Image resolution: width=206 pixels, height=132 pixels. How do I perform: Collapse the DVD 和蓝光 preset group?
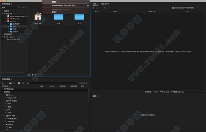tap(4, 101)
